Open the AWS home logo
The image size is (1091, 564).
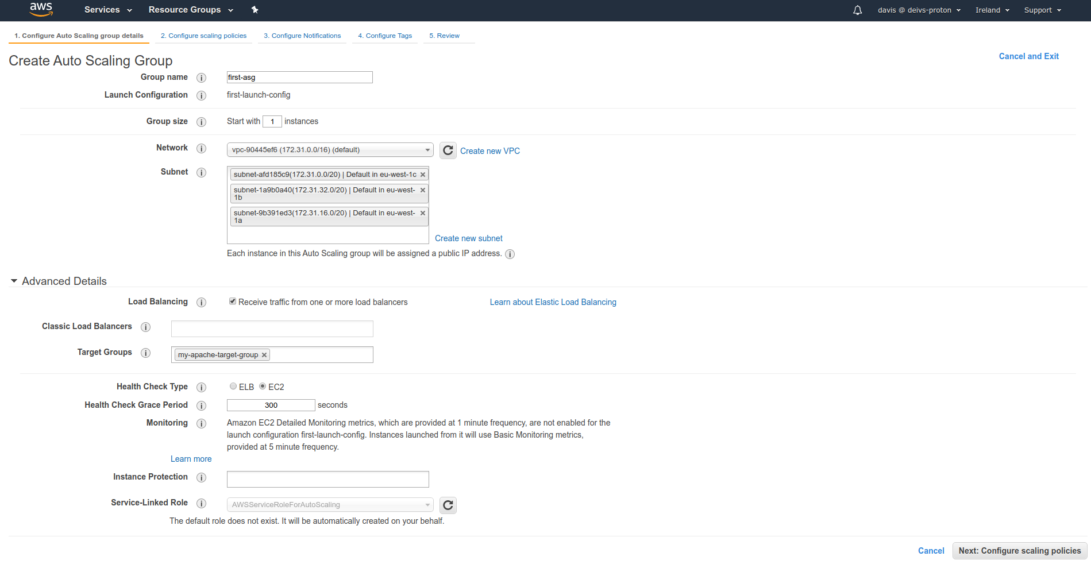click(41, 9)
